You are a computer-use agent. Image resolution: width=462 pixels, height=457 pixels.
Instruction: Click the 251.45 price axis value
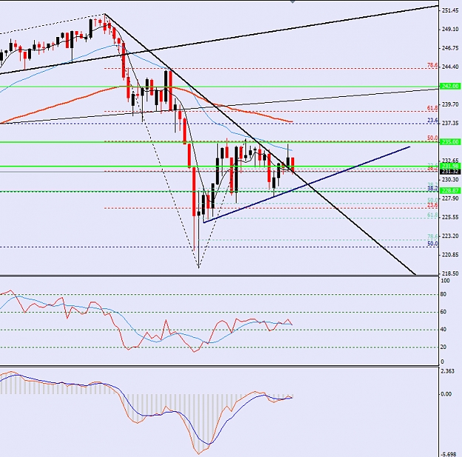pos(450,10)
